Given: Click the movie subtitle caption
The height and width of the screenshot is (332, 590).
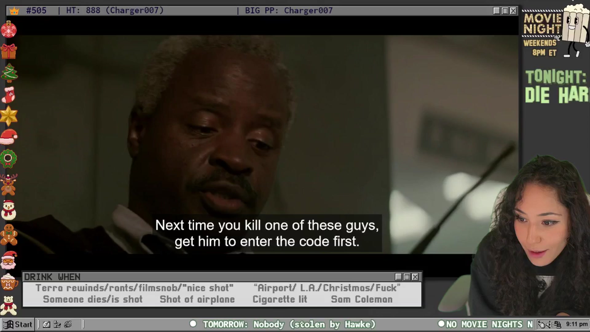Looking at the screenshot, I should click(x=267, y=233).
